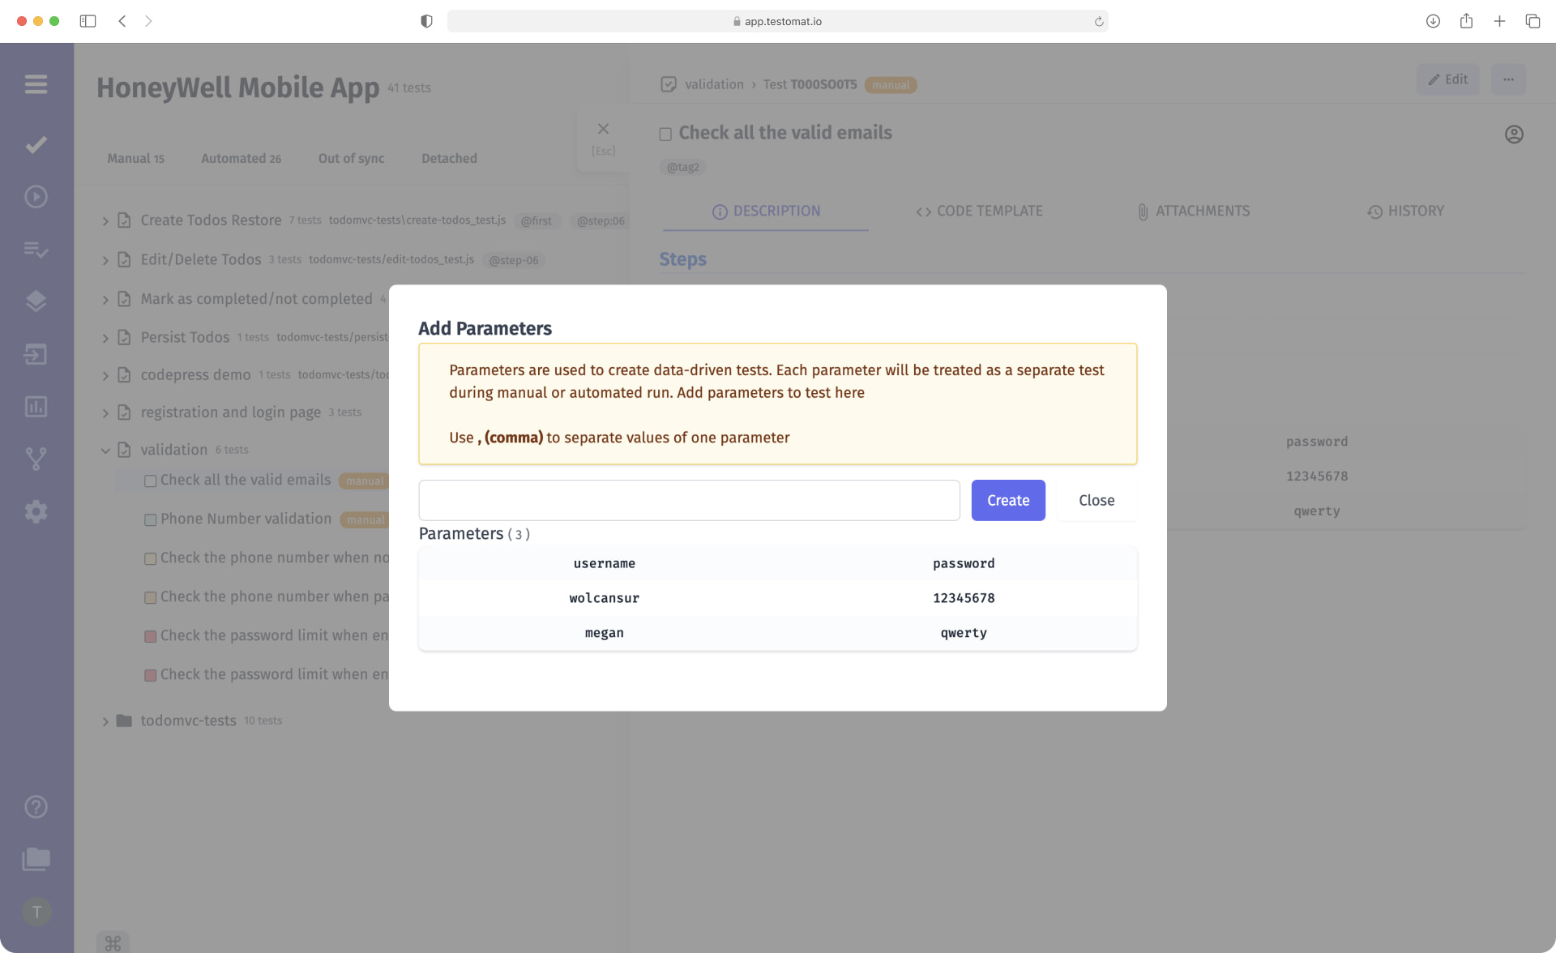Open the branches icon in the sidebar
This screenshot has height=953, width=1556.
click(36, 459)
